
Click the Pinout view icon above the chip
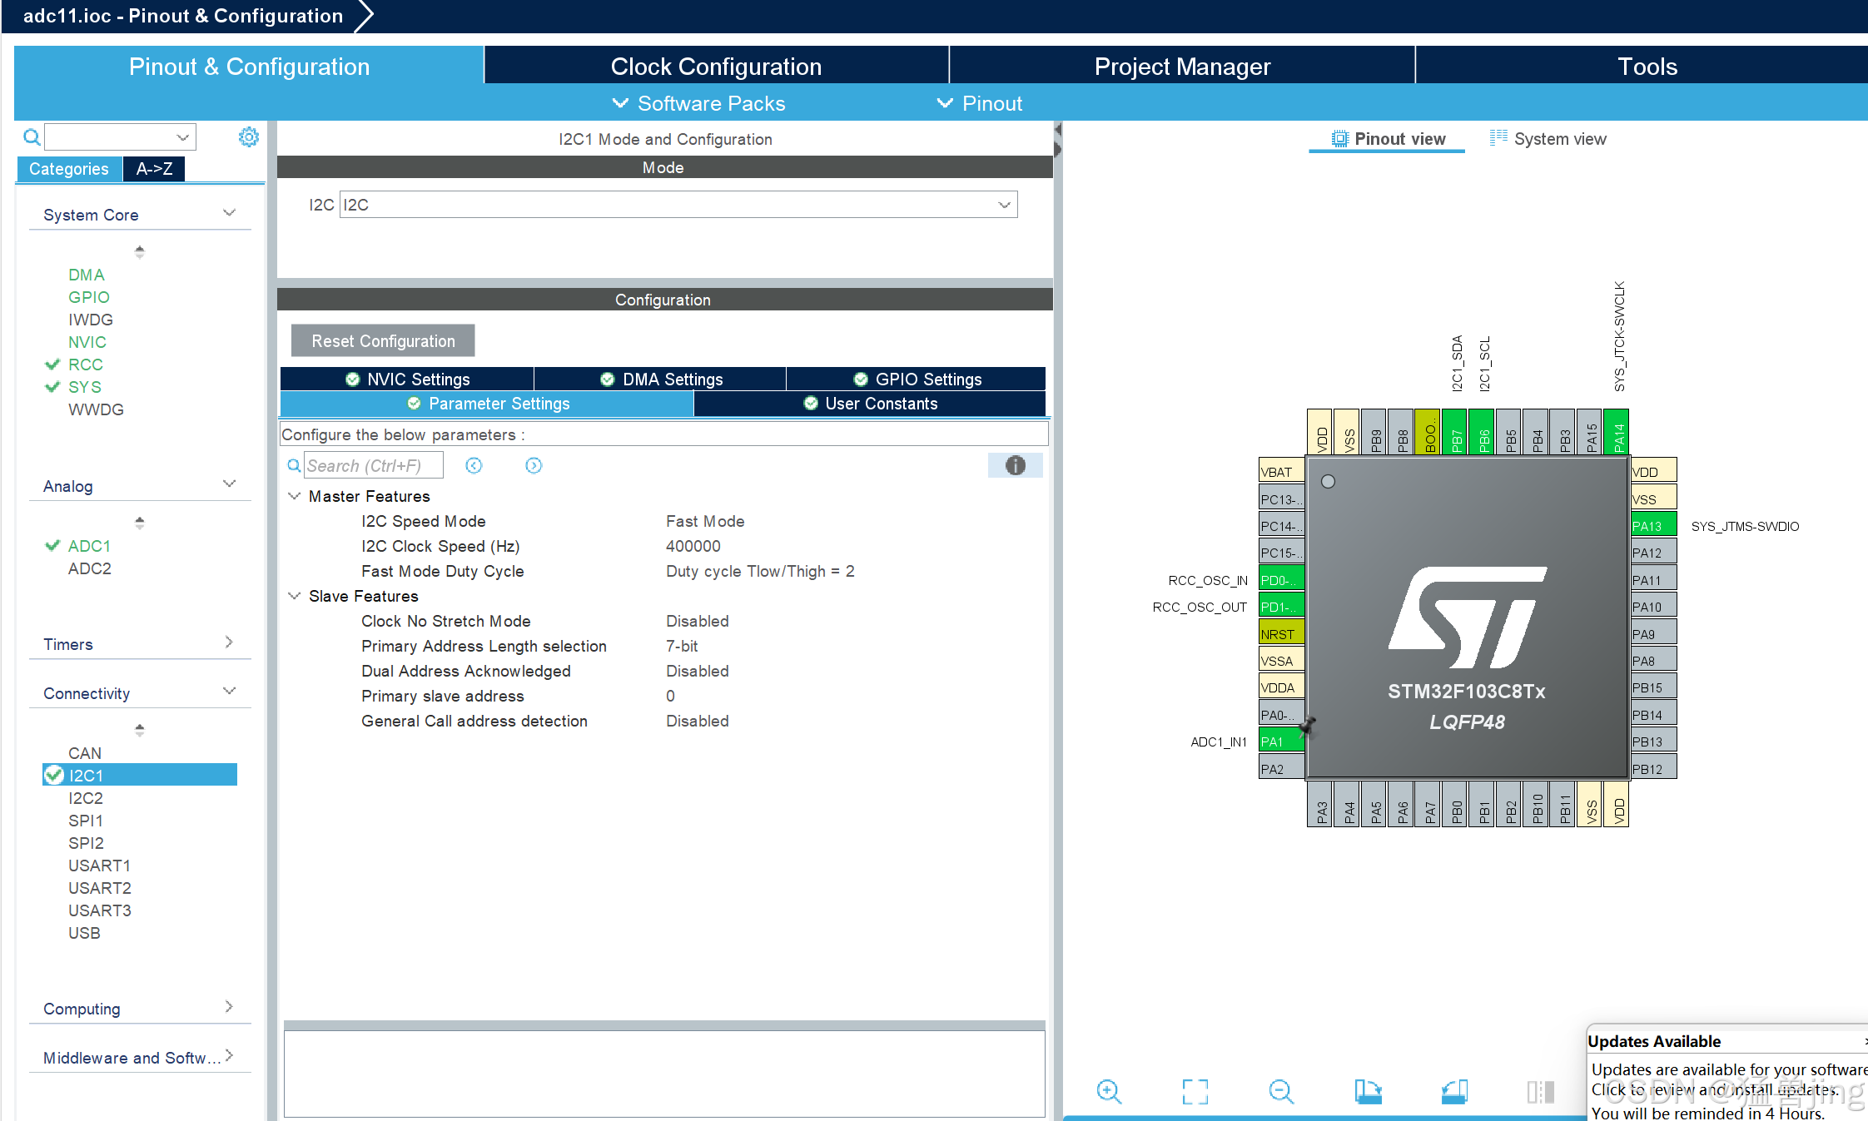(x=1339, y=138)
